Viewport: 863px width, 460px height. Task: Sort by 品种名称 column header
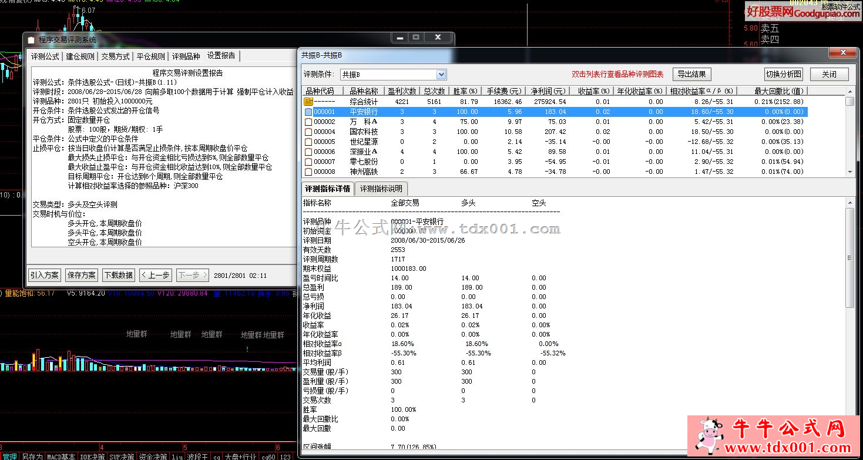(x=364, y=91)
